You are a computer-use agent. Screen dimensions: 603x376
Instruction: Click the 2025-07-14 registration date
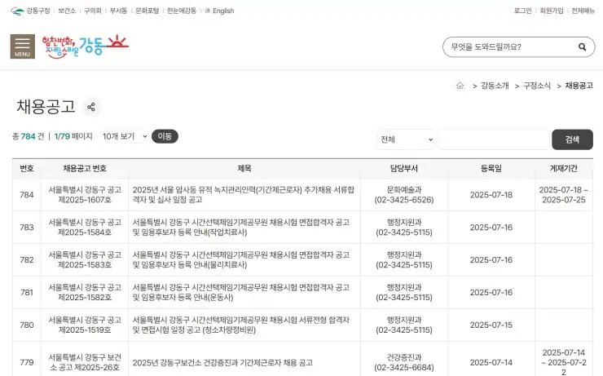(491, 362)
